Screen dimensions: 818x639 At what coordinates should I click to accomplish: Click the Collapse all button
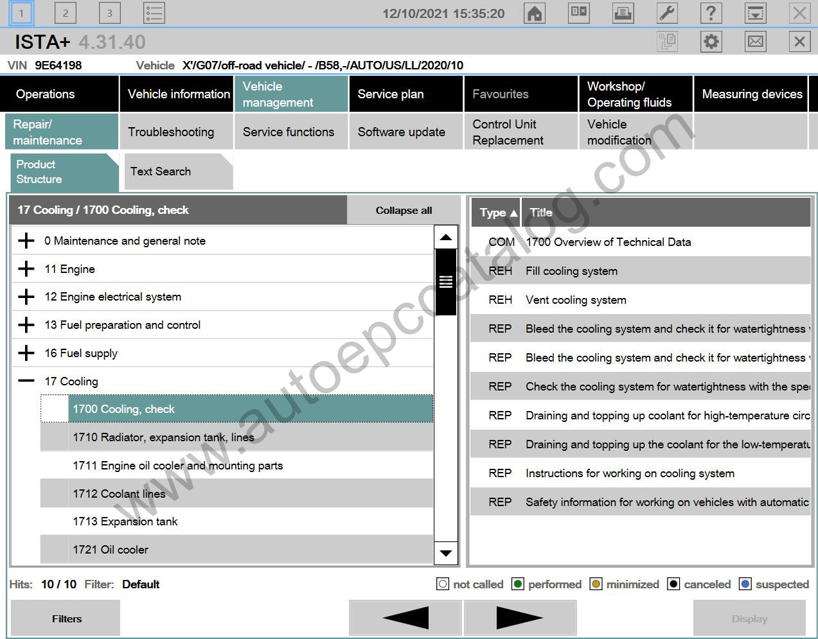[404, 210]
